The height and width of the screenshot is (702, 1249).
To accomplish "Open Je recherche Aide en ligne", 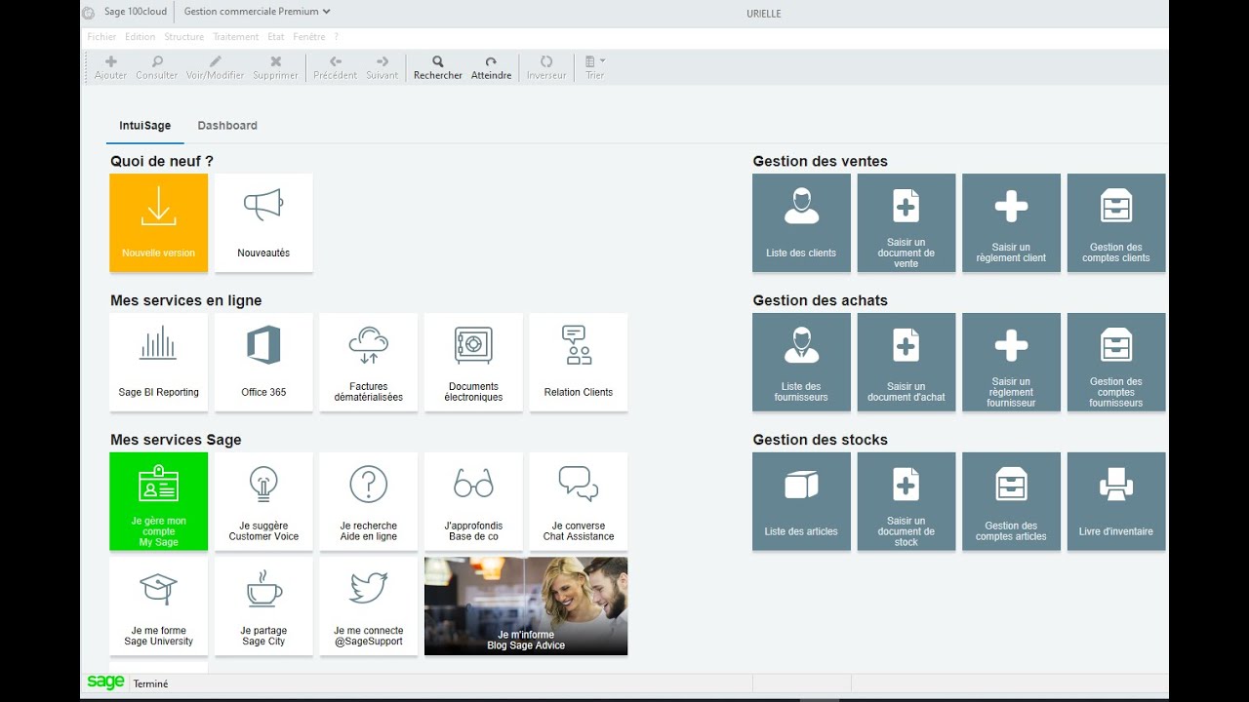I will 368,501.
